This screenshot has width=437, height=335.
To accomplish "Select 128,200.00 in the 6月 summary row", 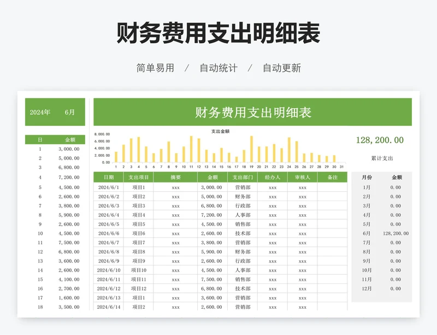I will 395,233.
